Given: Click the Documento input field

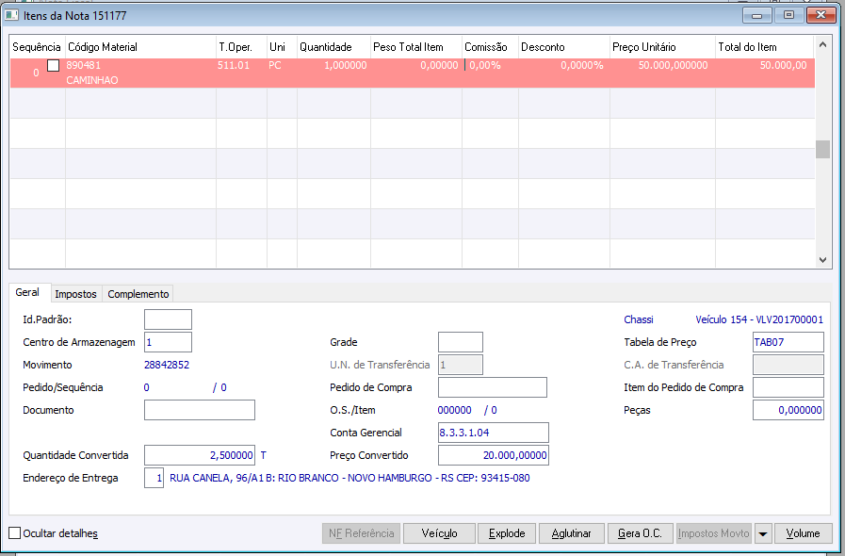Looking at the screenshot, I should pyautogui.click(x=200, y=410).
